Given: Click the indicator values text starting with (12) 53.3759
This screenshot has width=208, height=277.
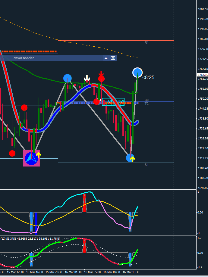Looking at the screenshot, I should point(30,239).
